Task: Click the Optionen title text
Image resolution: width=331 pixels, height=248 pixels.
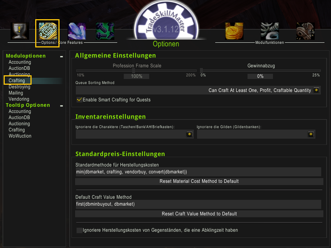Action: [x=166, y=44]
